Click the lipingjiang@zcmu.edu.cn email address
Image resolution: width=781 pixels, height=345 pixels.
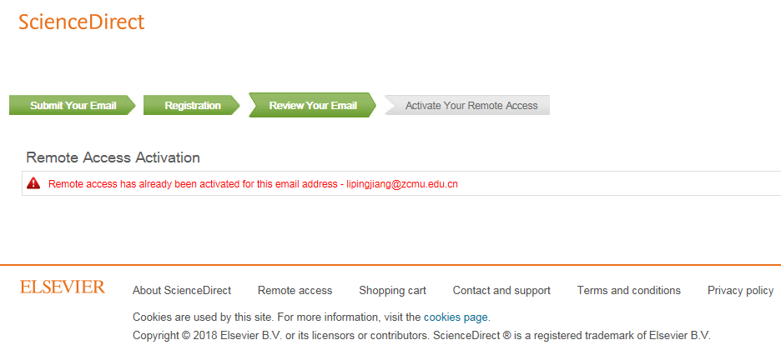coord(402,184)
